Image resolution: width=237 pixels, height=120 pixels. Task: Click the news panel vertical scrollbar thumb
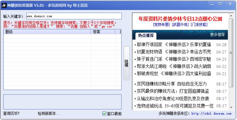point(231,53)
